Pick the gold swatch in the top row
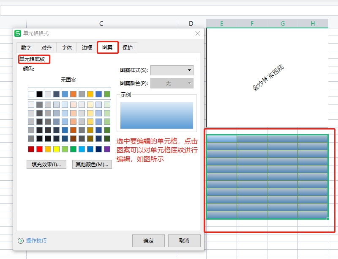338x259 pixels. click(90, 94)
